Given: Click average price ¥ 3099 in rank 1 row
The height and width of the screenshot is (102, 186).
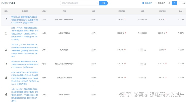Looking at the screenshot, I should (x=181, y=19).
